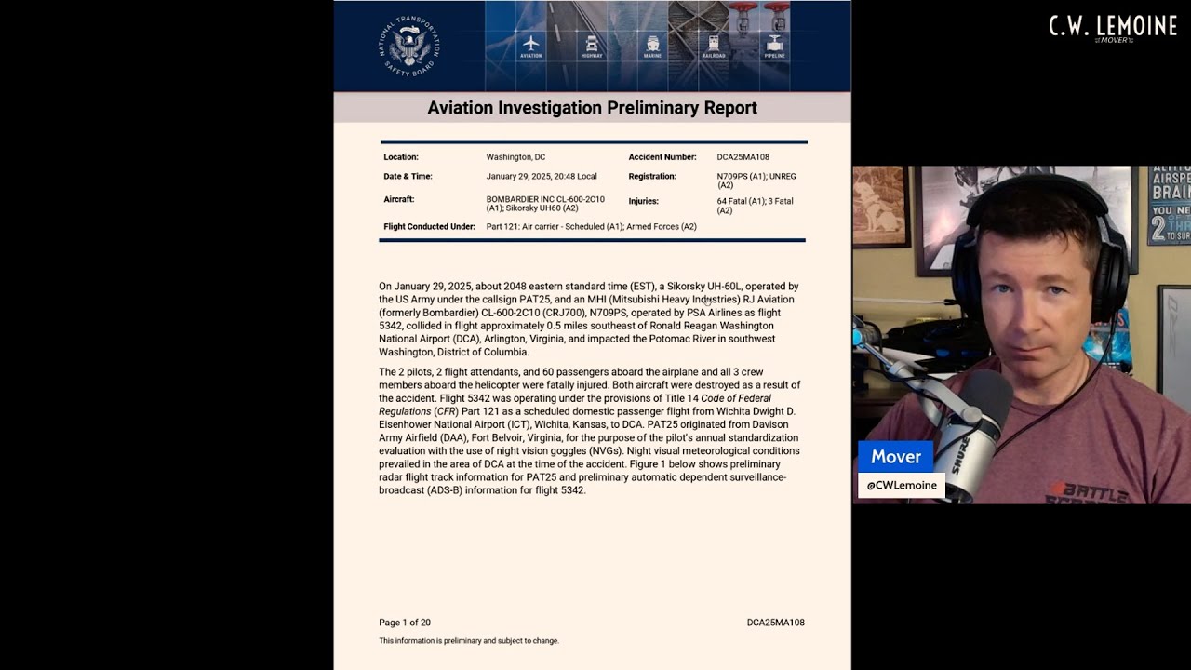1191x670 pixels.
Task: Click the '@CWLemoine' handle tag
Action: click(902, 485)
